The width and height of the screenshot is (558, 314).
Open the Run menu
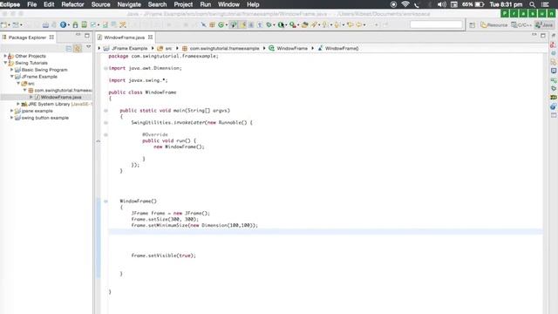[206, 4]
